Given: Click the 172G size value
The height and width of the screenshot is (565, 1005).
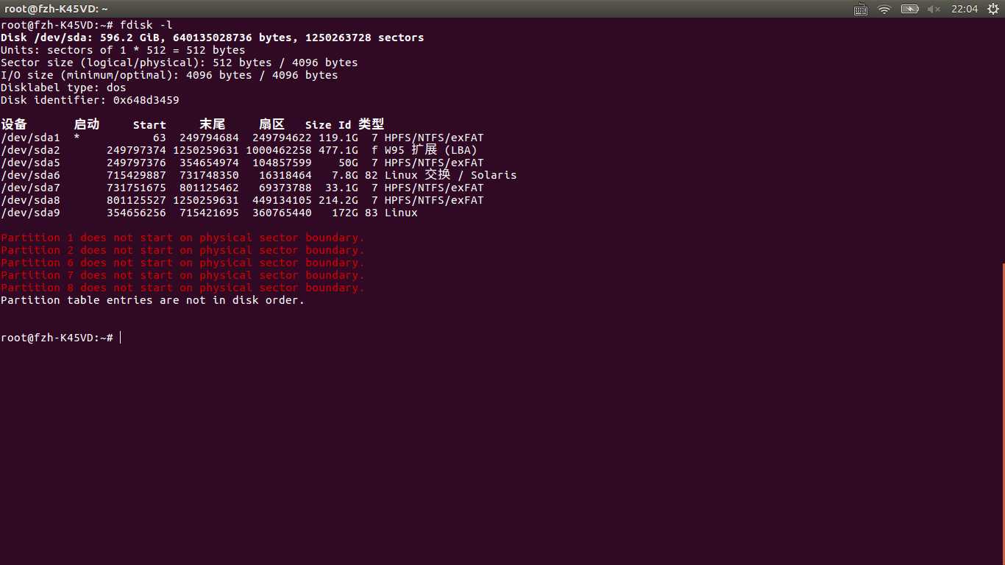Looking at the screenshot, I should click(345, 213).
